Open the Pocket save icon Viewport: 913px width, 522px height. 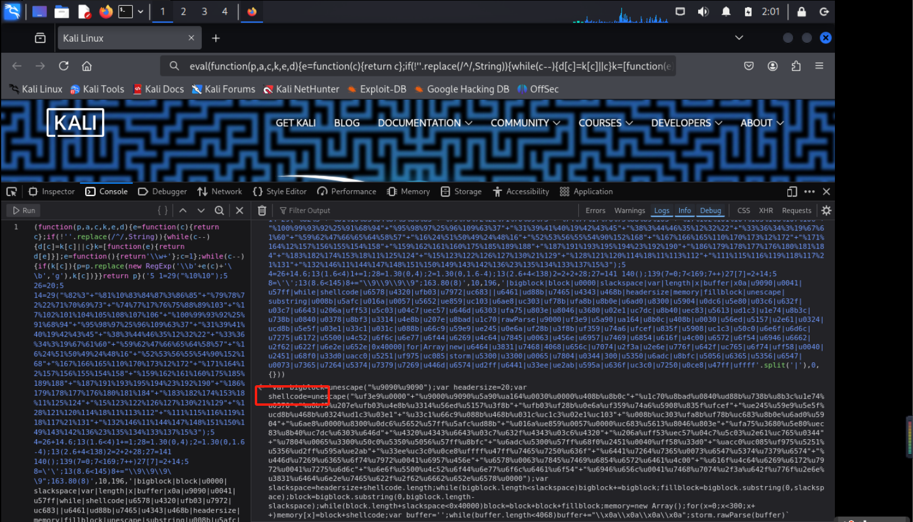[x=749, y=66]
